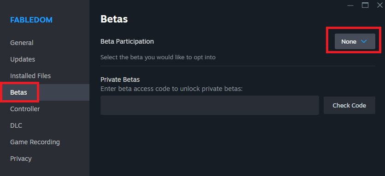Switch to the Updates section

click(x=23, y=59)
